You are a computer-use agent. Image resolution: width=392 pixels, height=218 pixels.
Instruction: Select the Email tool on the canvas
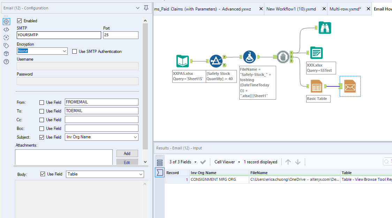pos(350,86)
